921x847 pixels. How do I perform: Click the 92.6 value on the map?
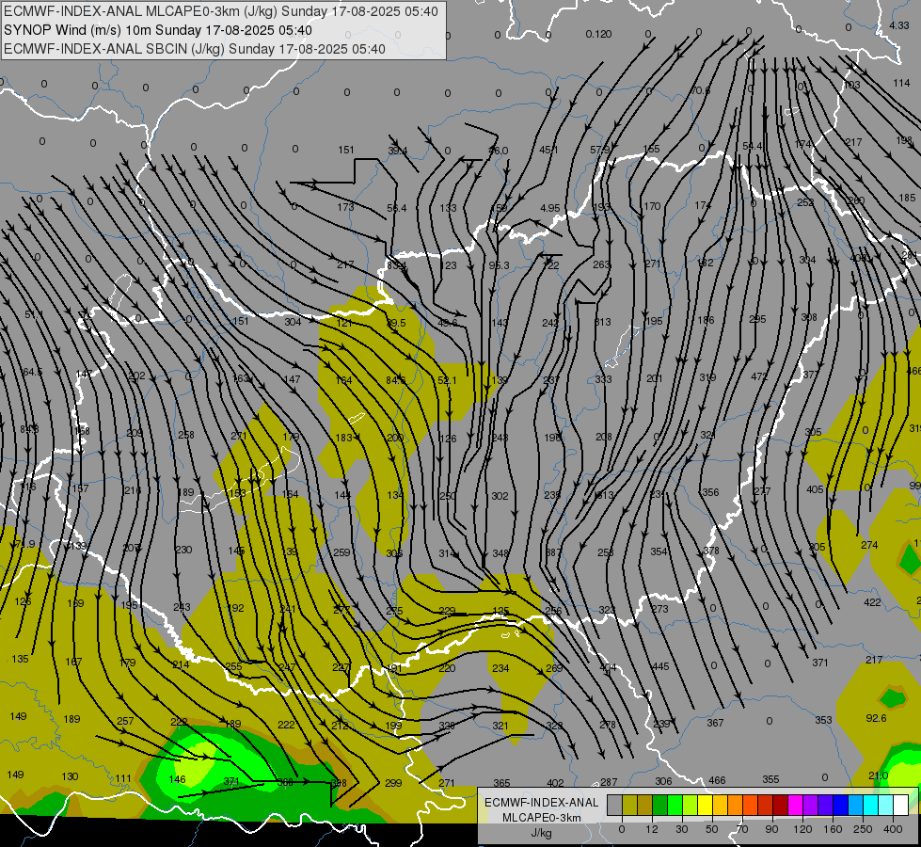(x=876, y=718)
